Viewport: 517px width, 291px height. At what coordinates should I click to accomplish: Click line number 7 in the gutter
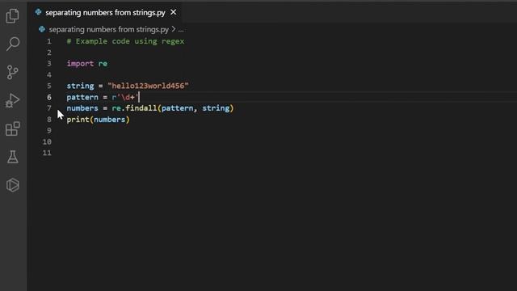tap(49, 108)
